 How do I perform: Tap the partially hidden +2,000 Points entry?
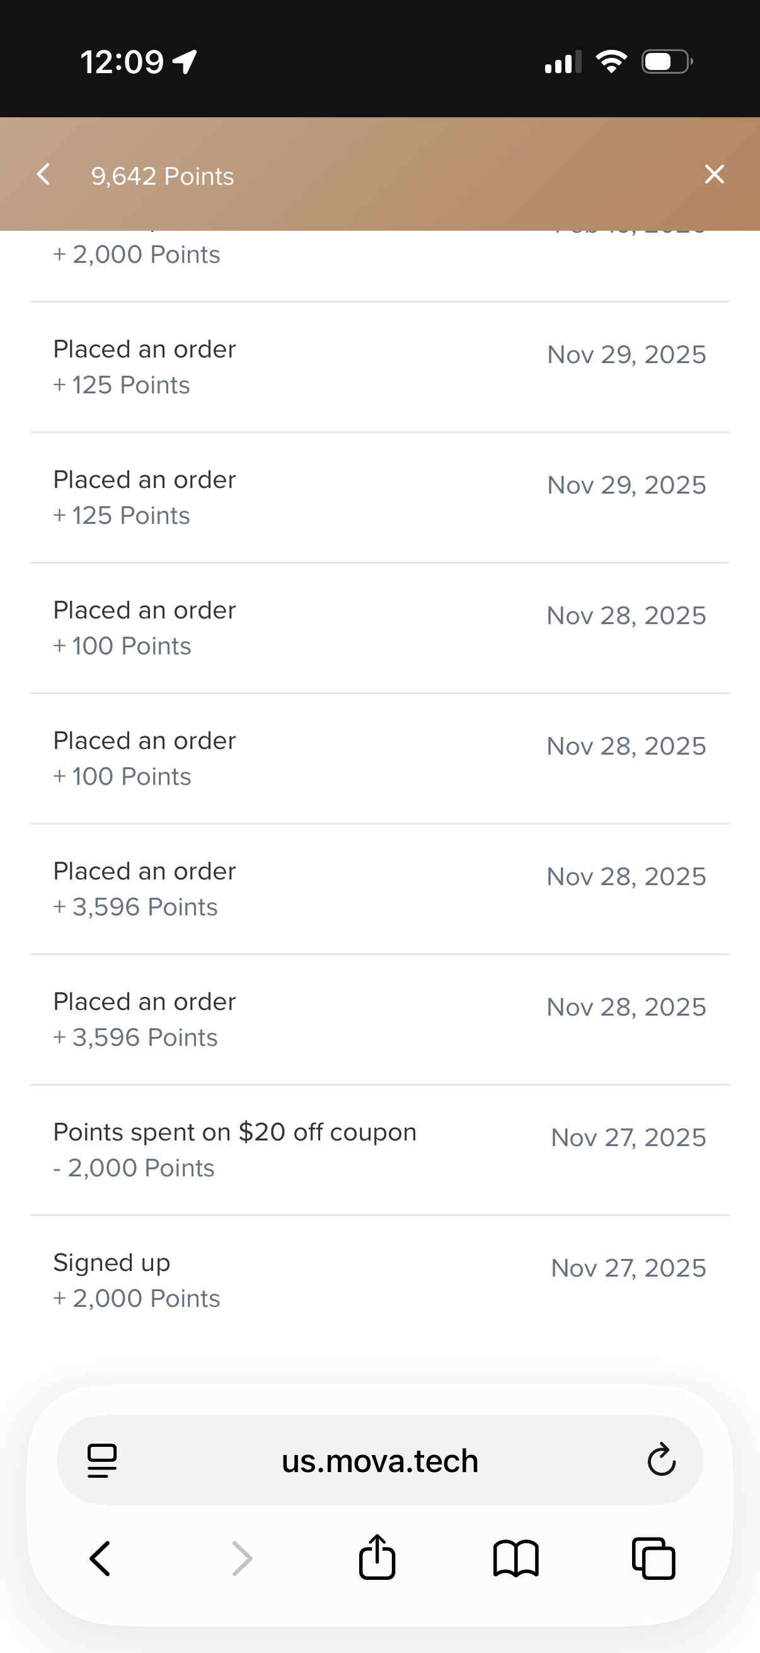pyautogui.click(x=379, y=265)
